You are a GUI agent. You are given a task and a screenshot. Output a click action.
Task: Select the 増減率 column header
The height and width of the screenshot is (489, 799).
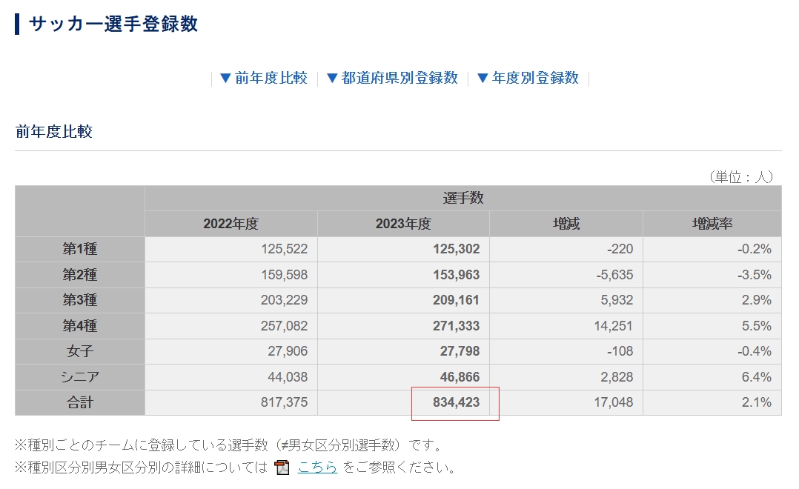pyautogui.click(x=712, y=224)
